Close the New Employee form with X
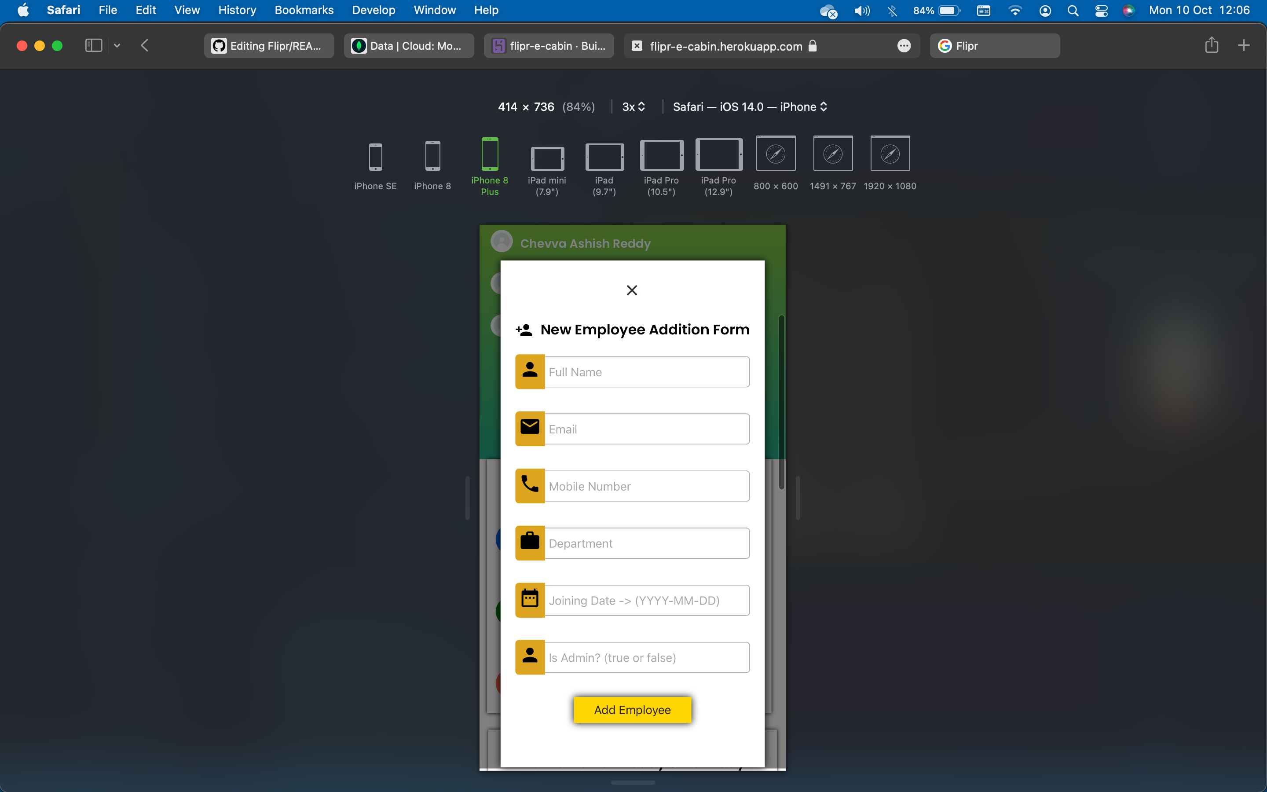Screen dimensions: 1267x792 632,290
